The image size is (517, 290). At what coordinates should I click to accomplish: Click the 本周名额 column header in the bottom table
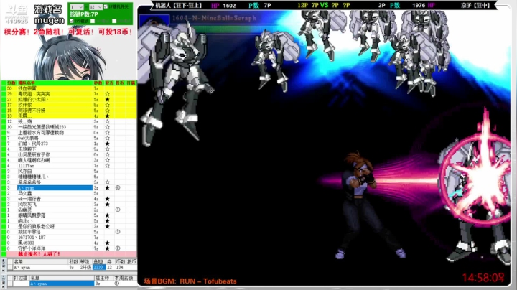[x=124, y=278]
